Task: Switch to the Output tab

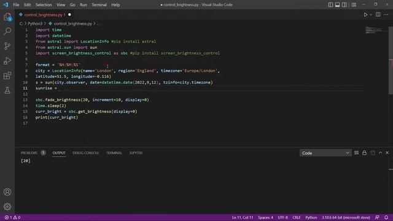Action: pos(59,153)
